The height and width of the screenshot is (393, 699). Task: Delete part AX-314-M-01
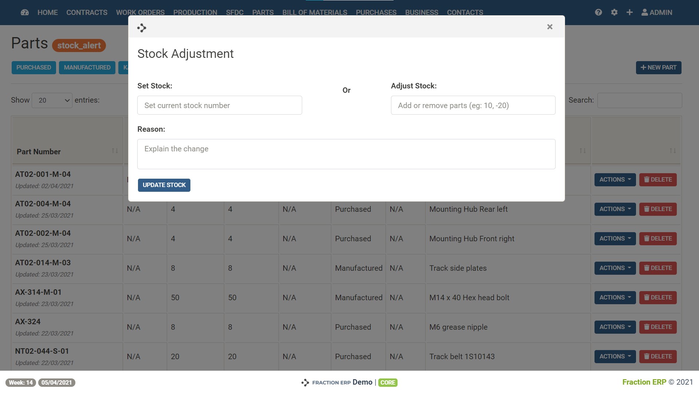pos(658,298)
